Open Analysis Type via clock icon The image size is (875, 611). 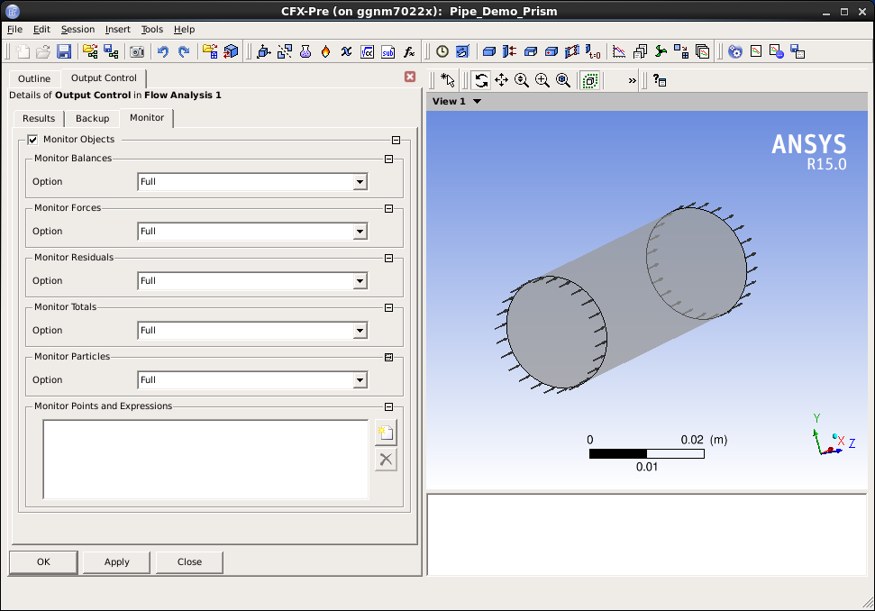[442, 52]
